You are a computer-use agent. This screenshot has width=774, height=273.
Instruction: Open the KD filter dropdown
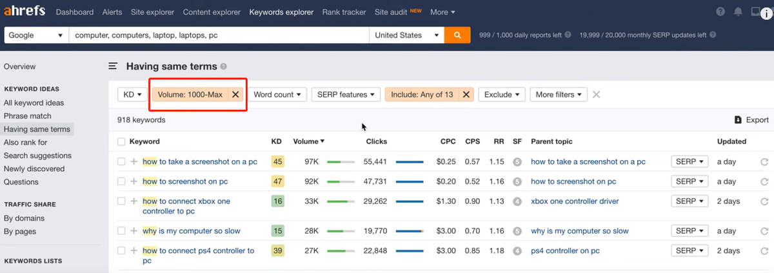pyautogui.click(x=132, y=94)
